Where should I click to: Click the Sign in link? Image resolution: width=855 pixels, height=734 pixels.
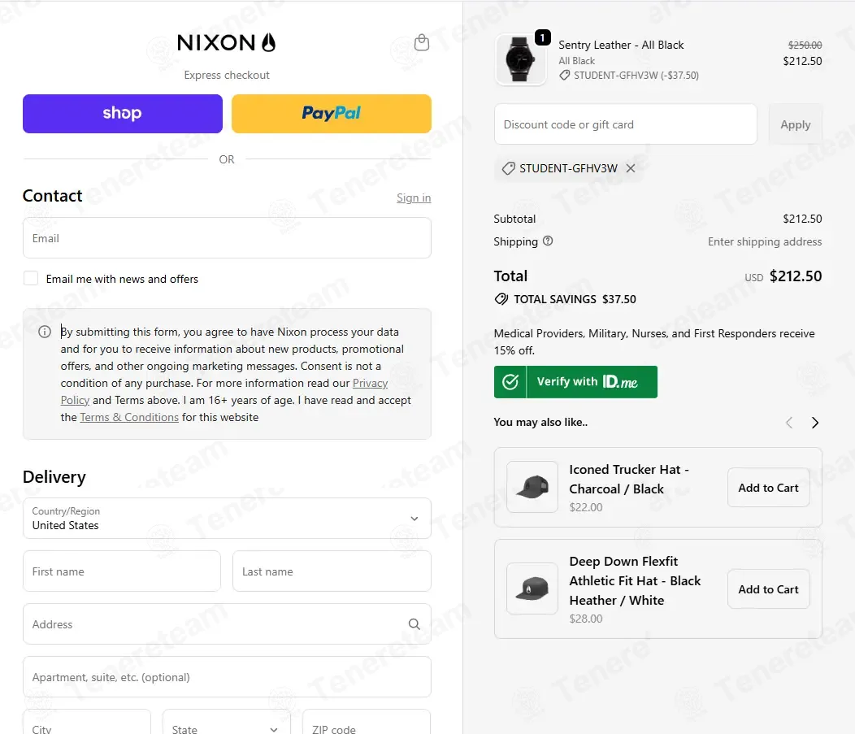414,198
